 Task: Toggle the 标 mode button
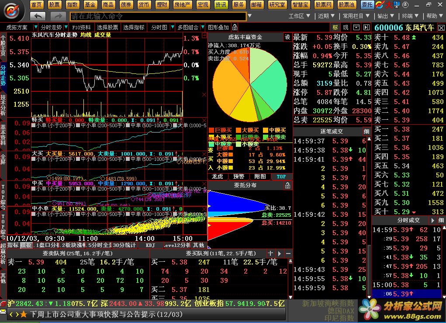[x=335, y=28]
